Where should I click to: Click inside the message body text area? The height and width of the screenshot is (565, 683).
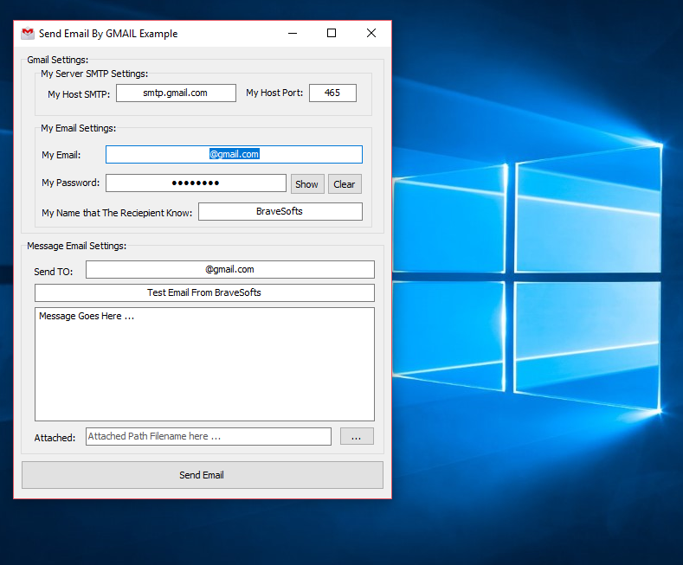204,364
